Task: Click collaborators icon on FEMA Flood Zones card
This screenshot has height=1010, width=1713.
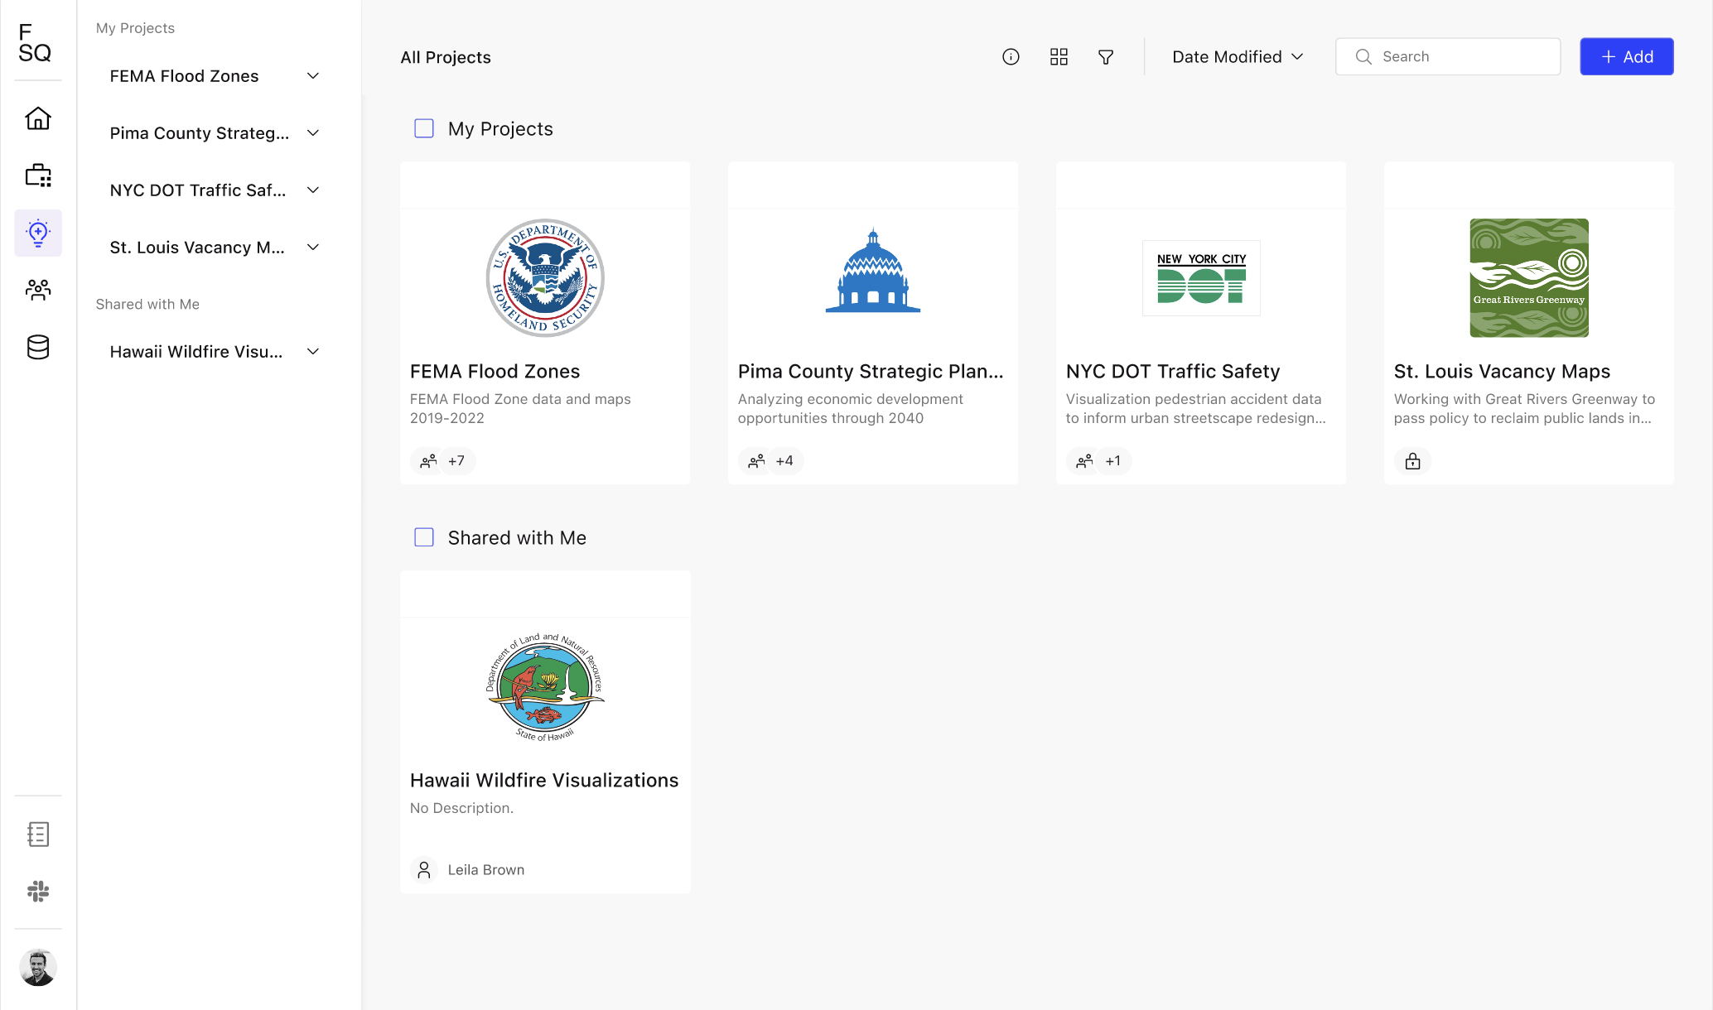Action: (428, 461)
